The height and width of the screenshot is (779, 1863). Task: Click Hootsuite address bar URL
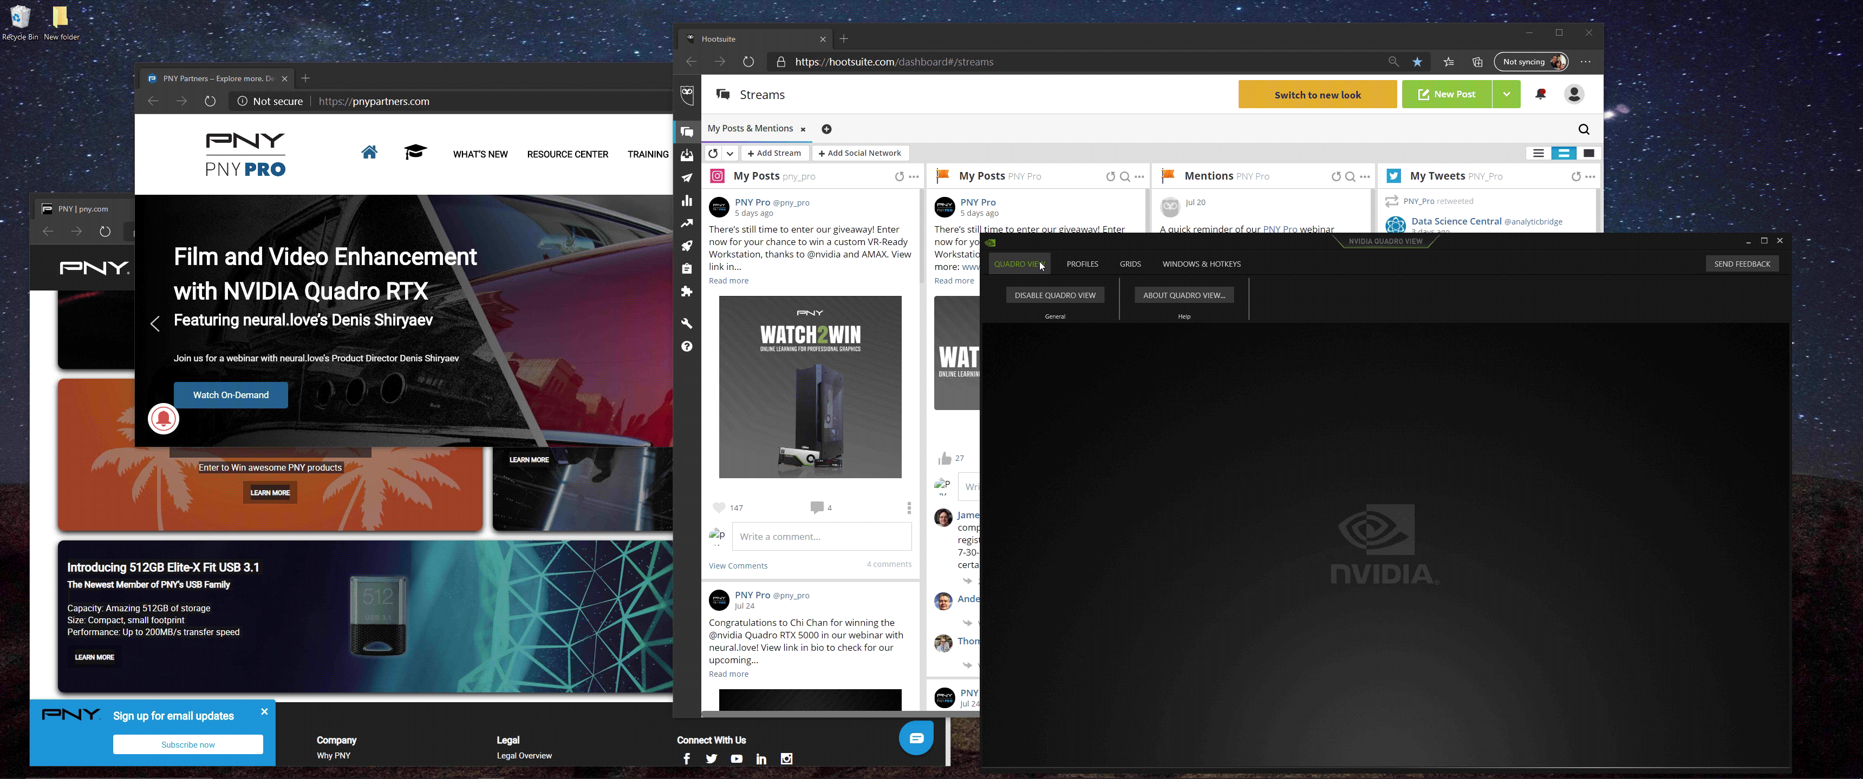[894, 62]
